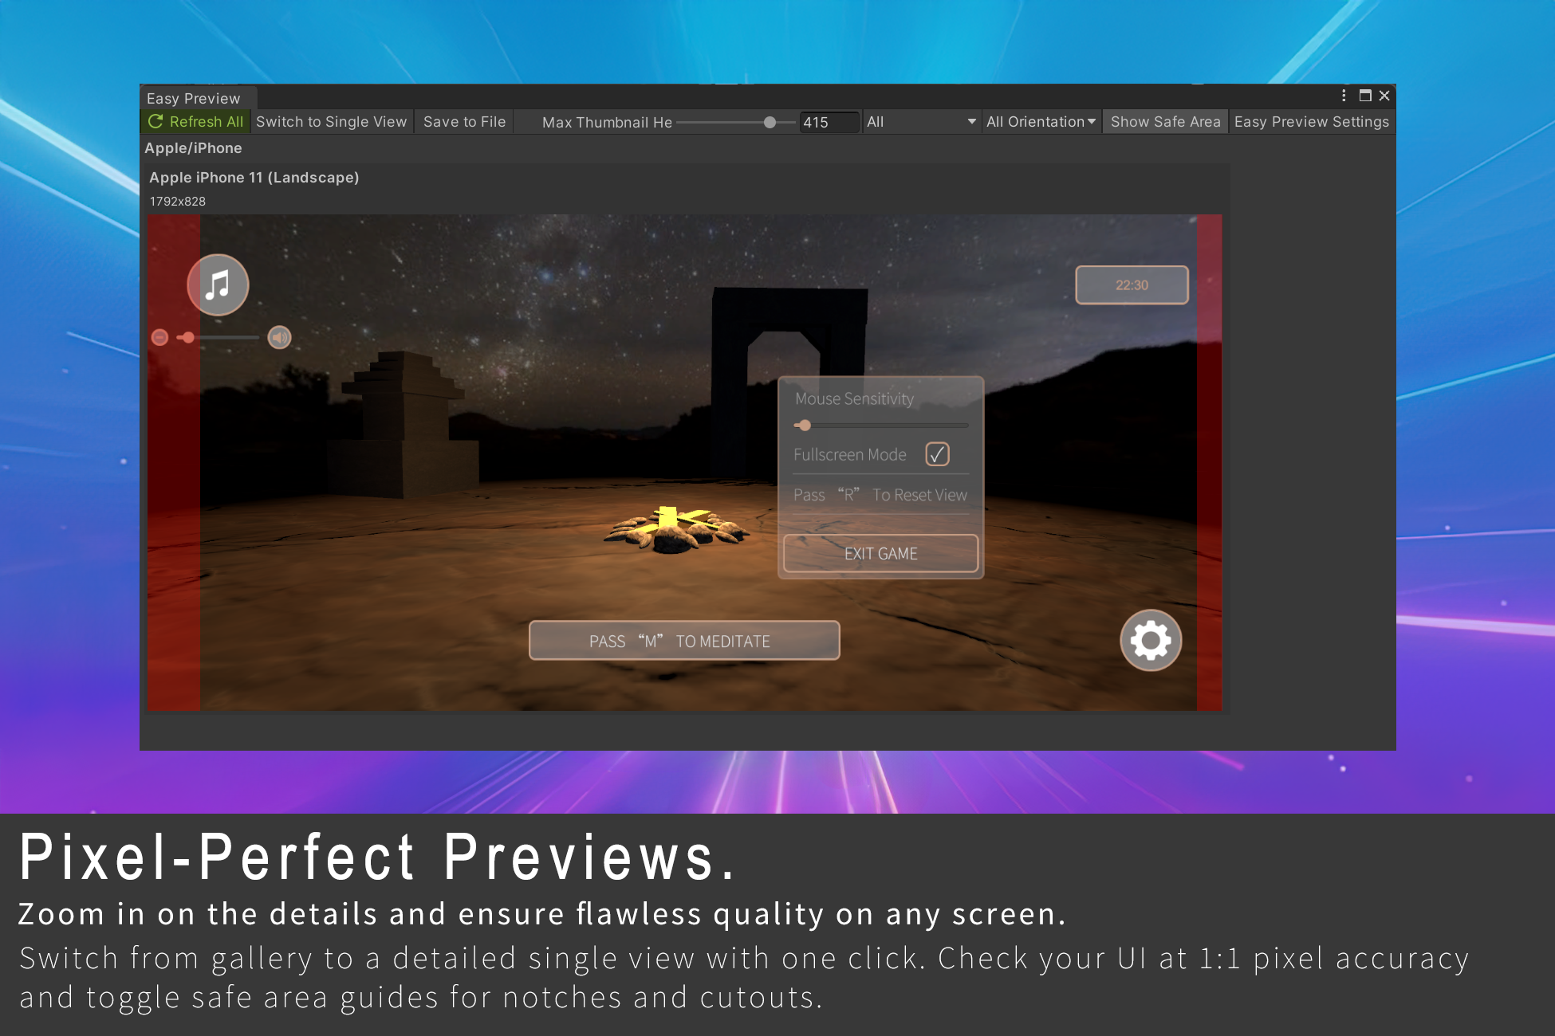Screen dimensions: 1555x1036
Task: Click the mute icon left of volume slider
Action: 159,337
